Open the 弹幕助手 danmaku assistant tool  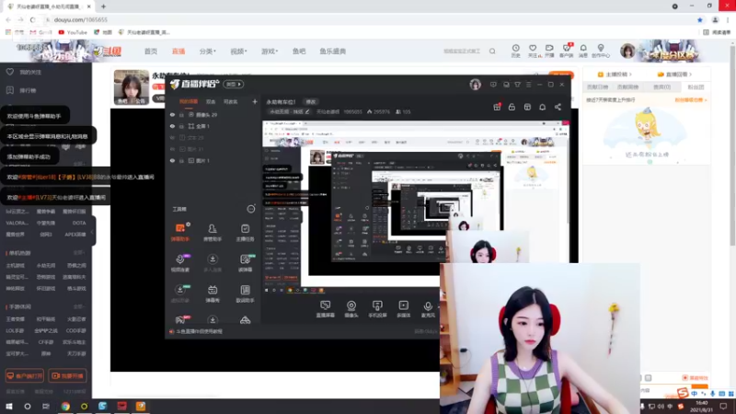coord(179,233)
